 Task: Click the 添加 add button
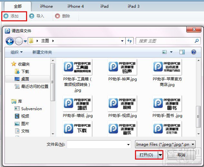(x=14, y=16)
